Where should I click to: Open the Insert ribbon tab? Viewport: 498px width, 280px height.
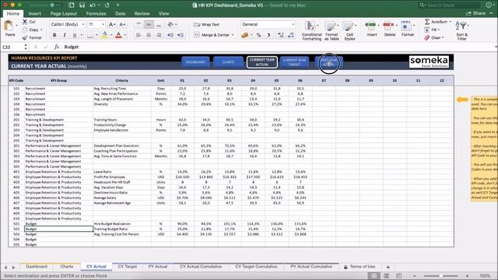pos(34,14)
